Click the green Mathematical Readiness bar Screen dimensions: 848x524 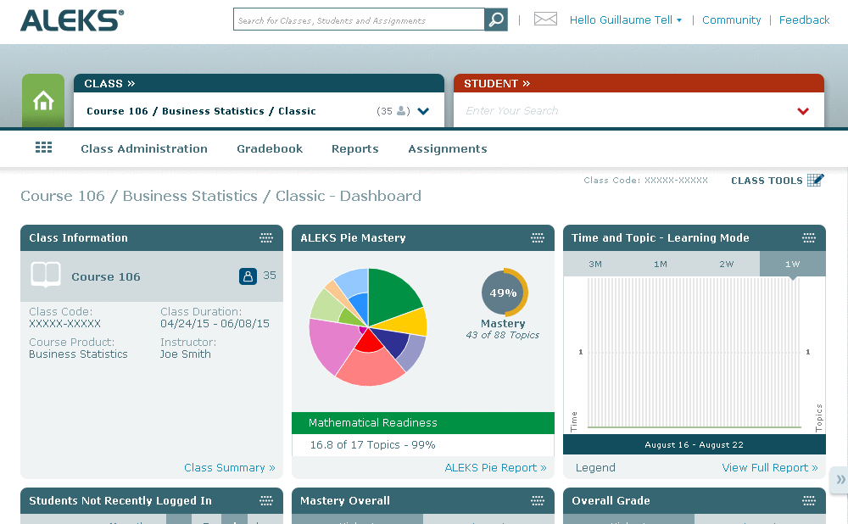tap(423, 423)
